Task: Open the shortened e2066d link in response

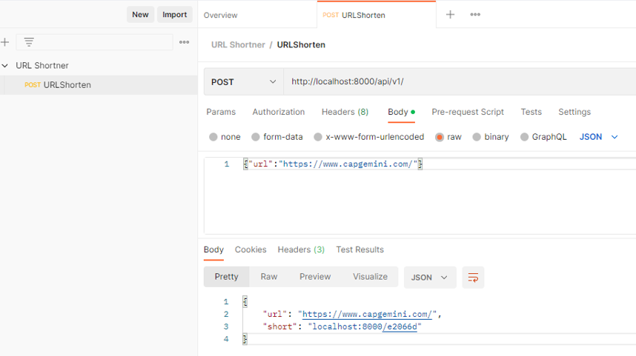Action: 400,326
